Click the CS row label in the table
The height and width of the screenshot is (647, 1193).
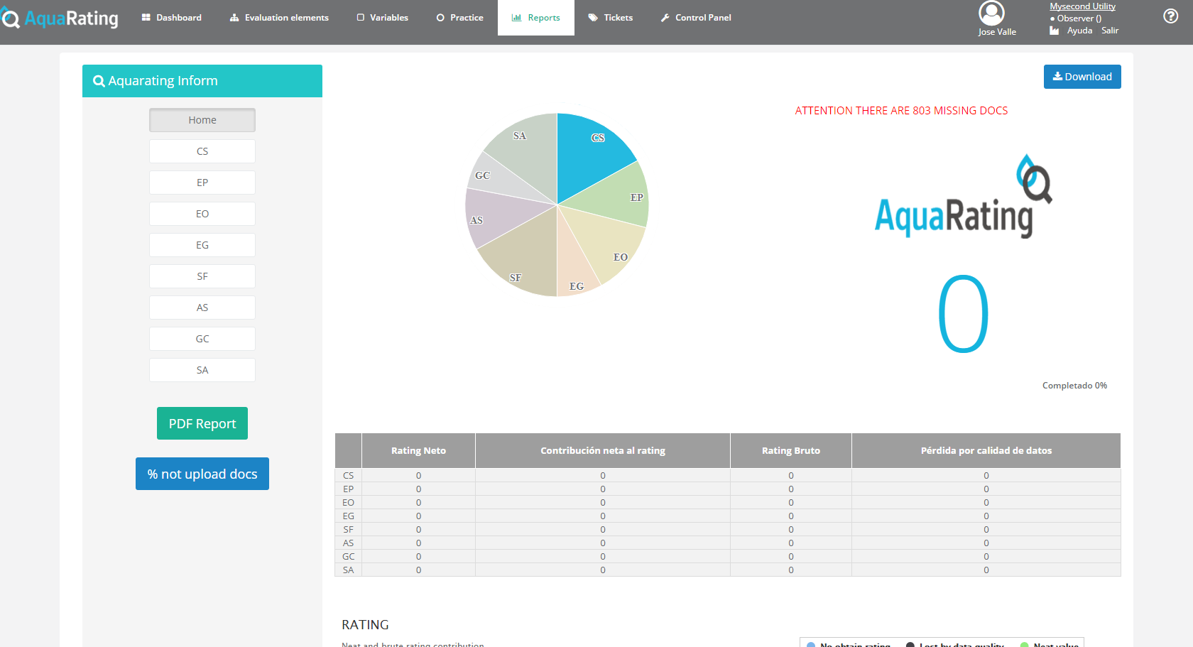(x=348, y=475)
